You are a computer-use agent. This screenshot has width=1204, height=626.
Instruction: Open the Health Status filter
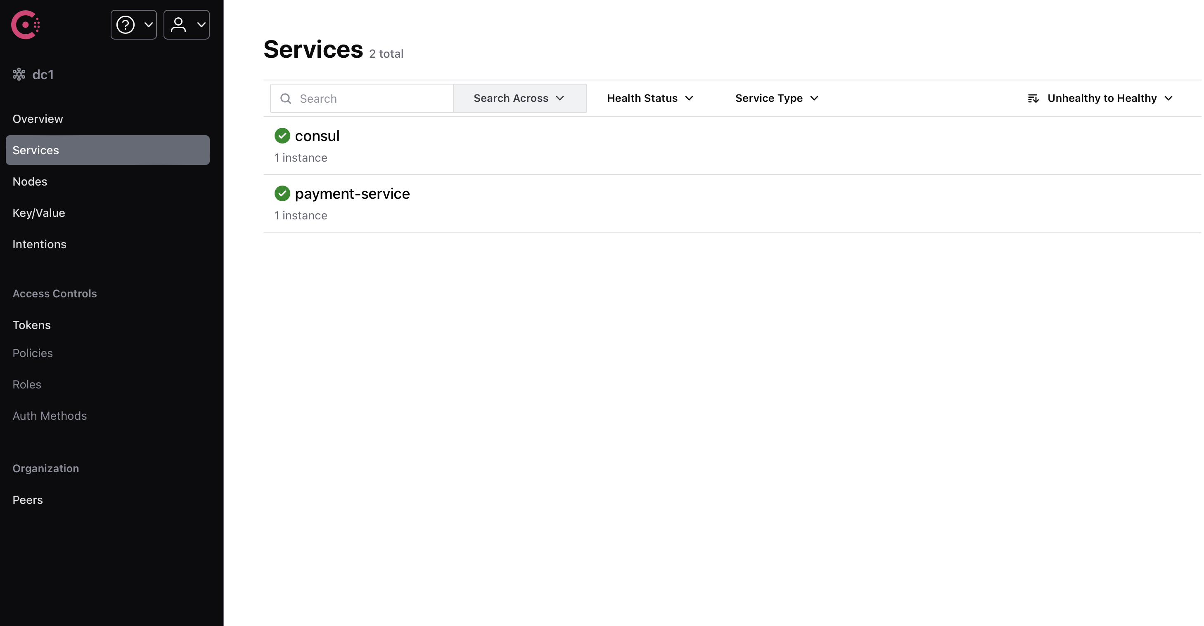click(x=649, y=99)
